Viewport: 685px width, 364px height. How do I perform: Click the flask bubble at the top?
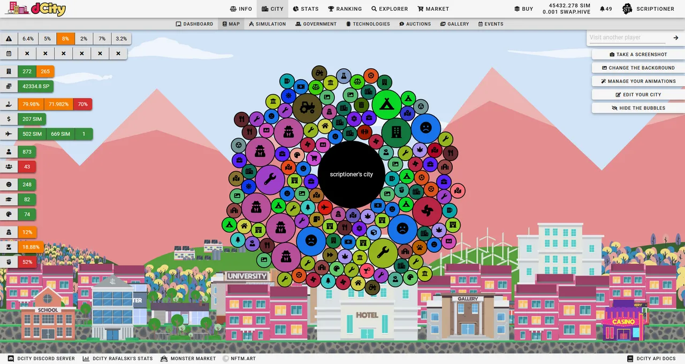(344, 77)
